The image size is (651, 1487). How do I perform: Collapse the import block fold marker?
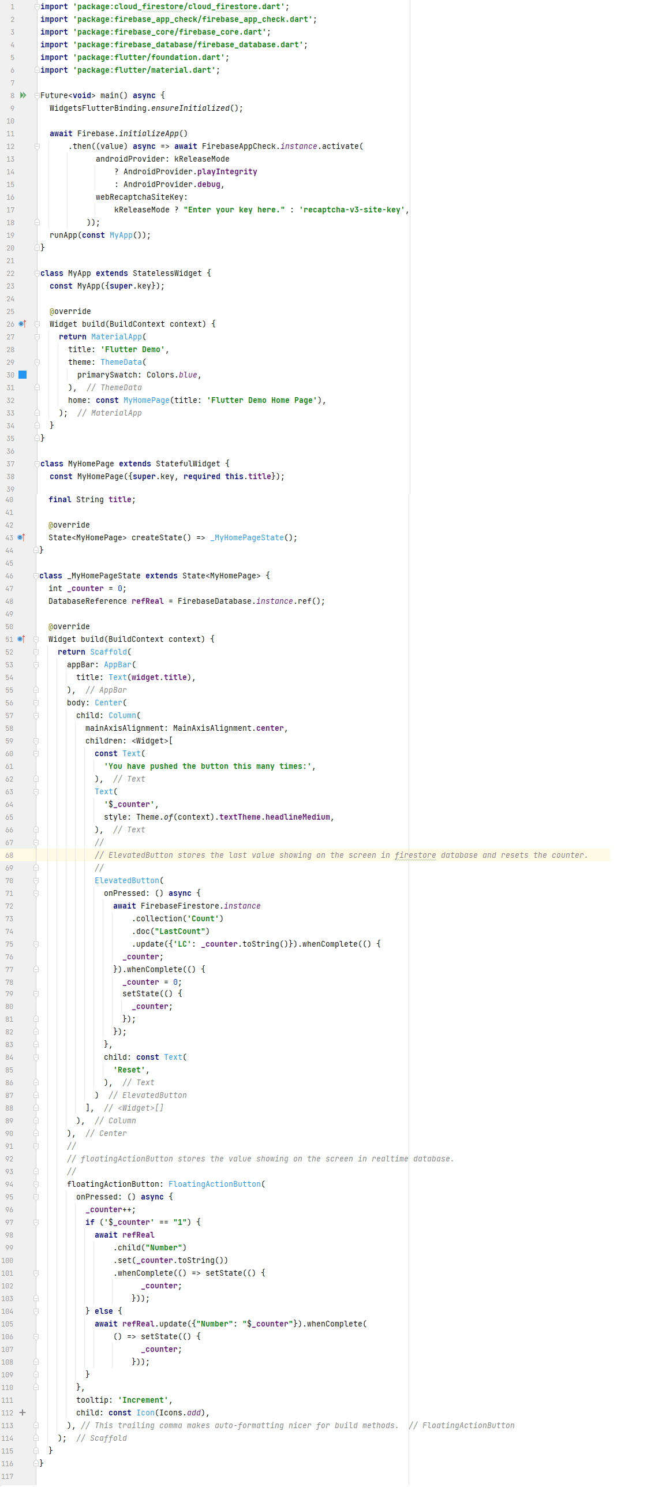click(x=37, y=6)
